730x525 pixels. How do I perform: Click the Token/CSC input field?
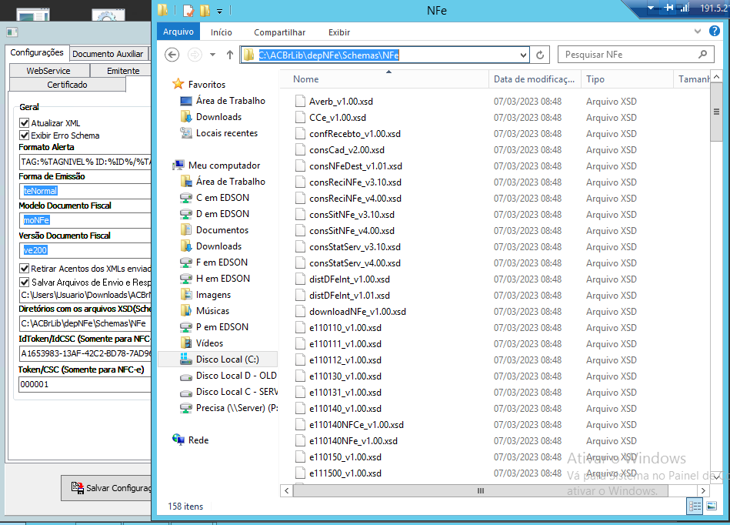tap(85, 384)
